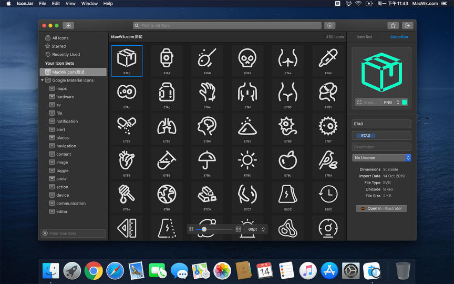Viewport: 454px width, 284px height.
Task: Switch to large grid view icon
Action: pos(238,229)
